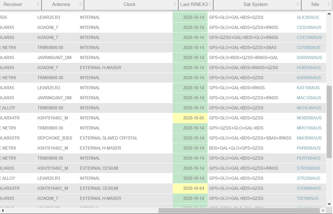Open the MOBS00AUS site link

[x=309, y=118]
